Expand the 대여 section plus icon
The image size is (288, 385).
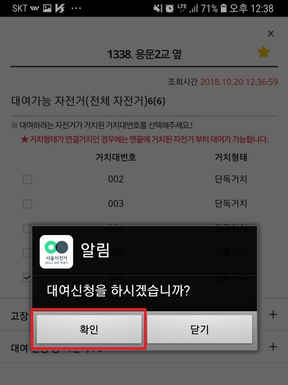click(273, 347)
